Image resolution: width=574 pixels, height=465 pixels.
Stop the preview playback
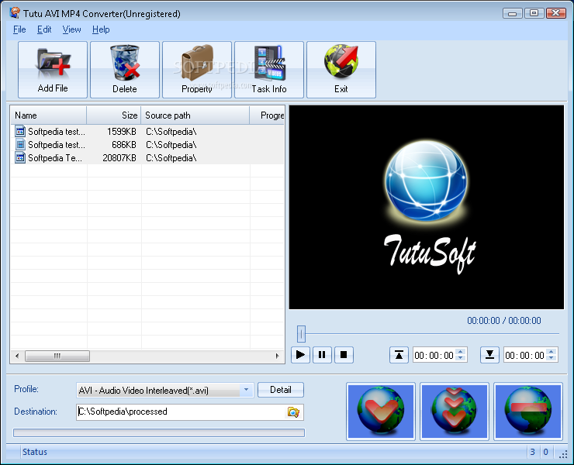click(344, 355)
